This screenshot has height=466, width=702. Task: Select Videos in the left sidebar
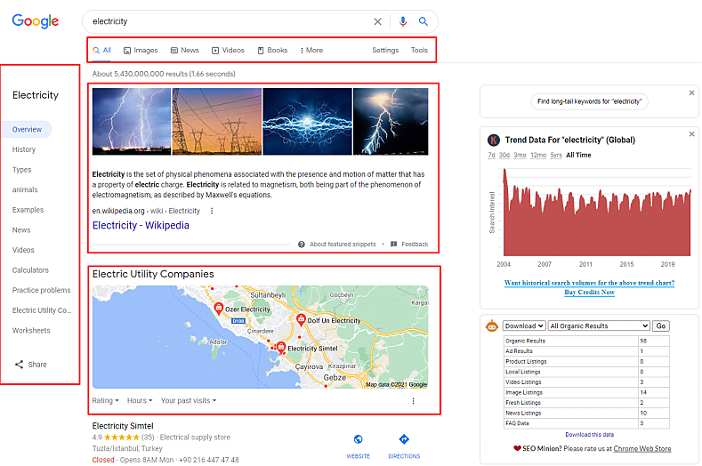pyautogui.click(x=23, y=250)
